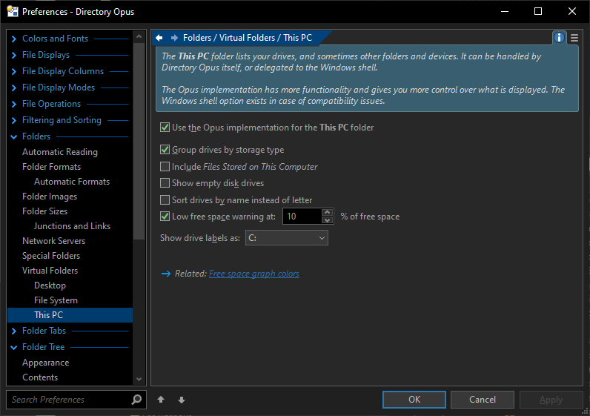The height and width of the screenshot is (416, 590).
Task: Expand the Colors and Fonts category
Action: click(x=14, y=39)
